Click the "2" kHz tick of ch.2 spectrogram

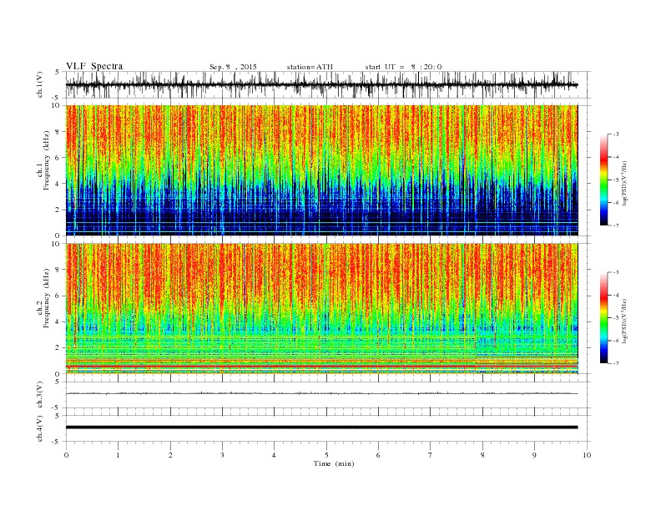click(58, 348)
